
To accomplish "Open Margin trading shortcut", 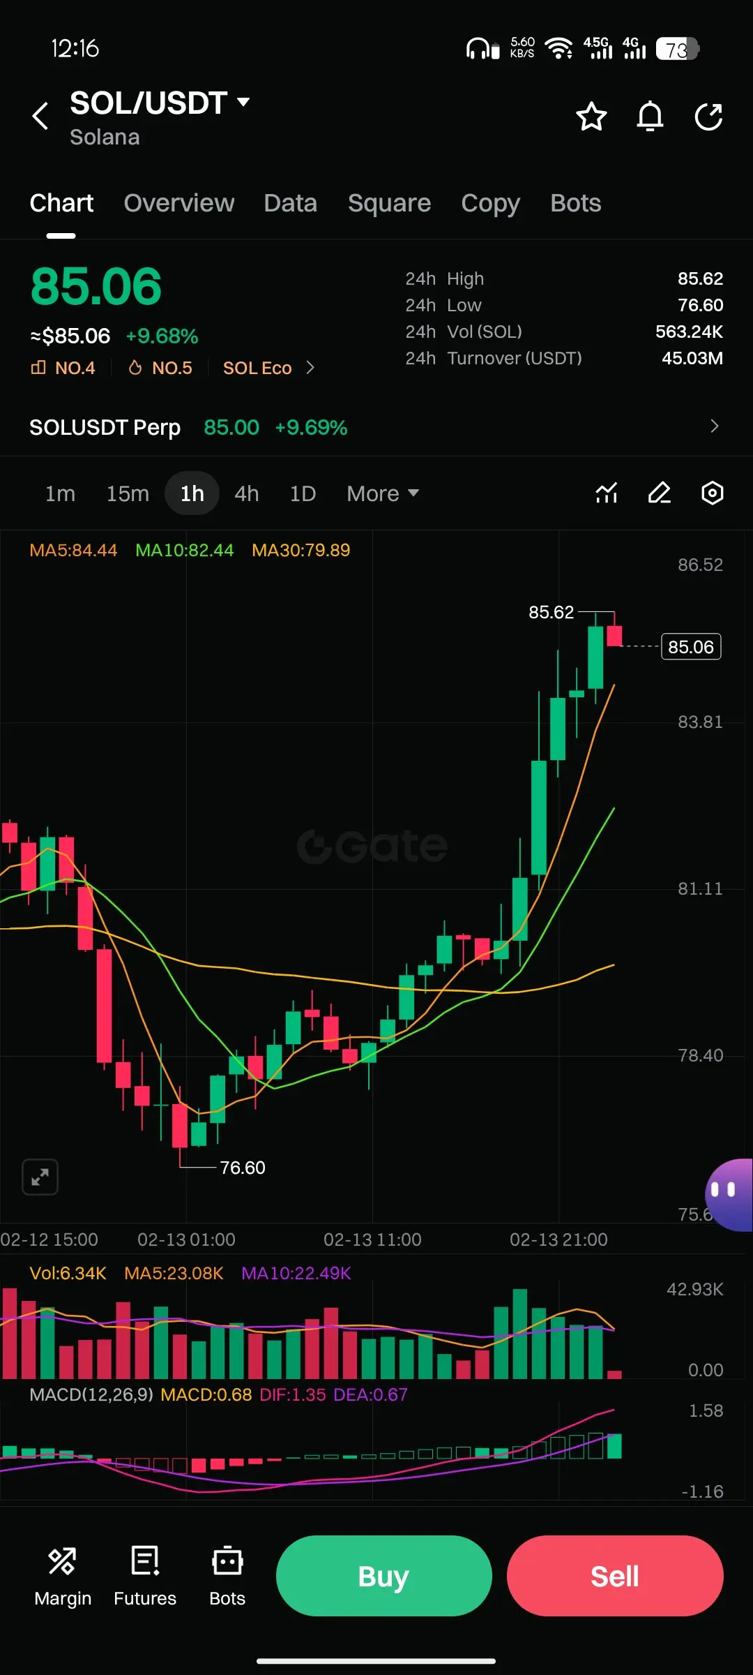I will [63, 1577].
